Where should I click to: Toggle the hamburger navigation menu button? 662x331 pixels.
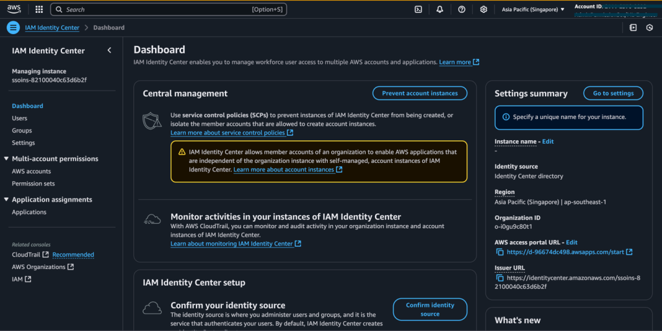click(x=14, y=27)
